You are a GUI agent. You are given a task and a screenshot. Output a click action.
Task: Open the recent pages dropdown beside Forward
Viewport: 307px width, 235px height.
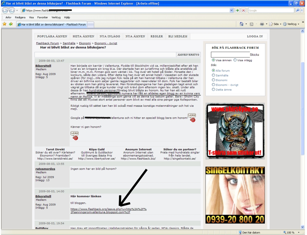[17, 10]
